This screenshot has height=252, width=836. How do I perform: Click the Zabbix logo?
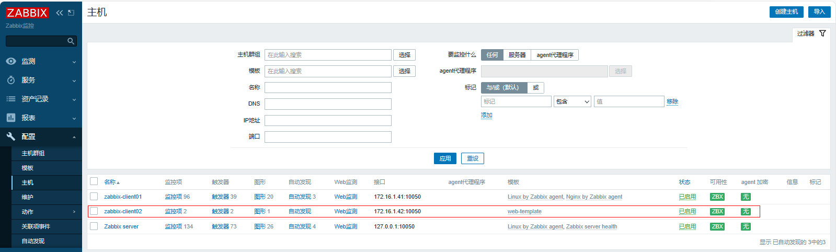pyautogui.click(x=27, y=13)
